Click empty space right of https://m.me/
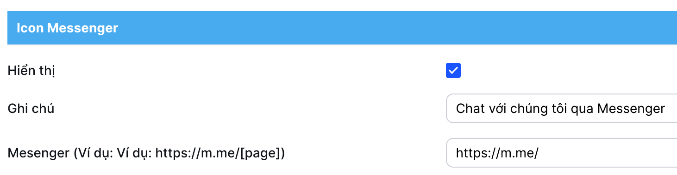 pos(607,153)
